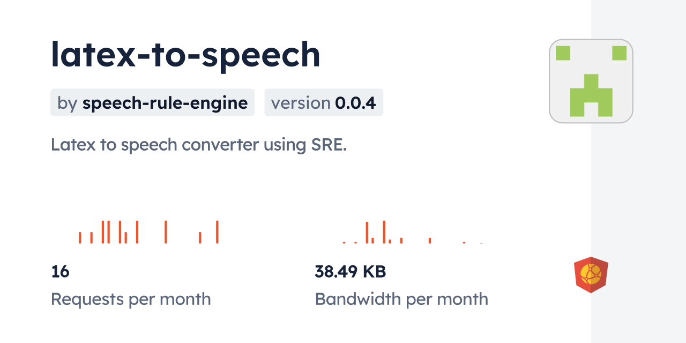The height and width of the screenshot is (343, 686).
Task: Click the jsDelivr red shield logo
Action: click(591, 275)
